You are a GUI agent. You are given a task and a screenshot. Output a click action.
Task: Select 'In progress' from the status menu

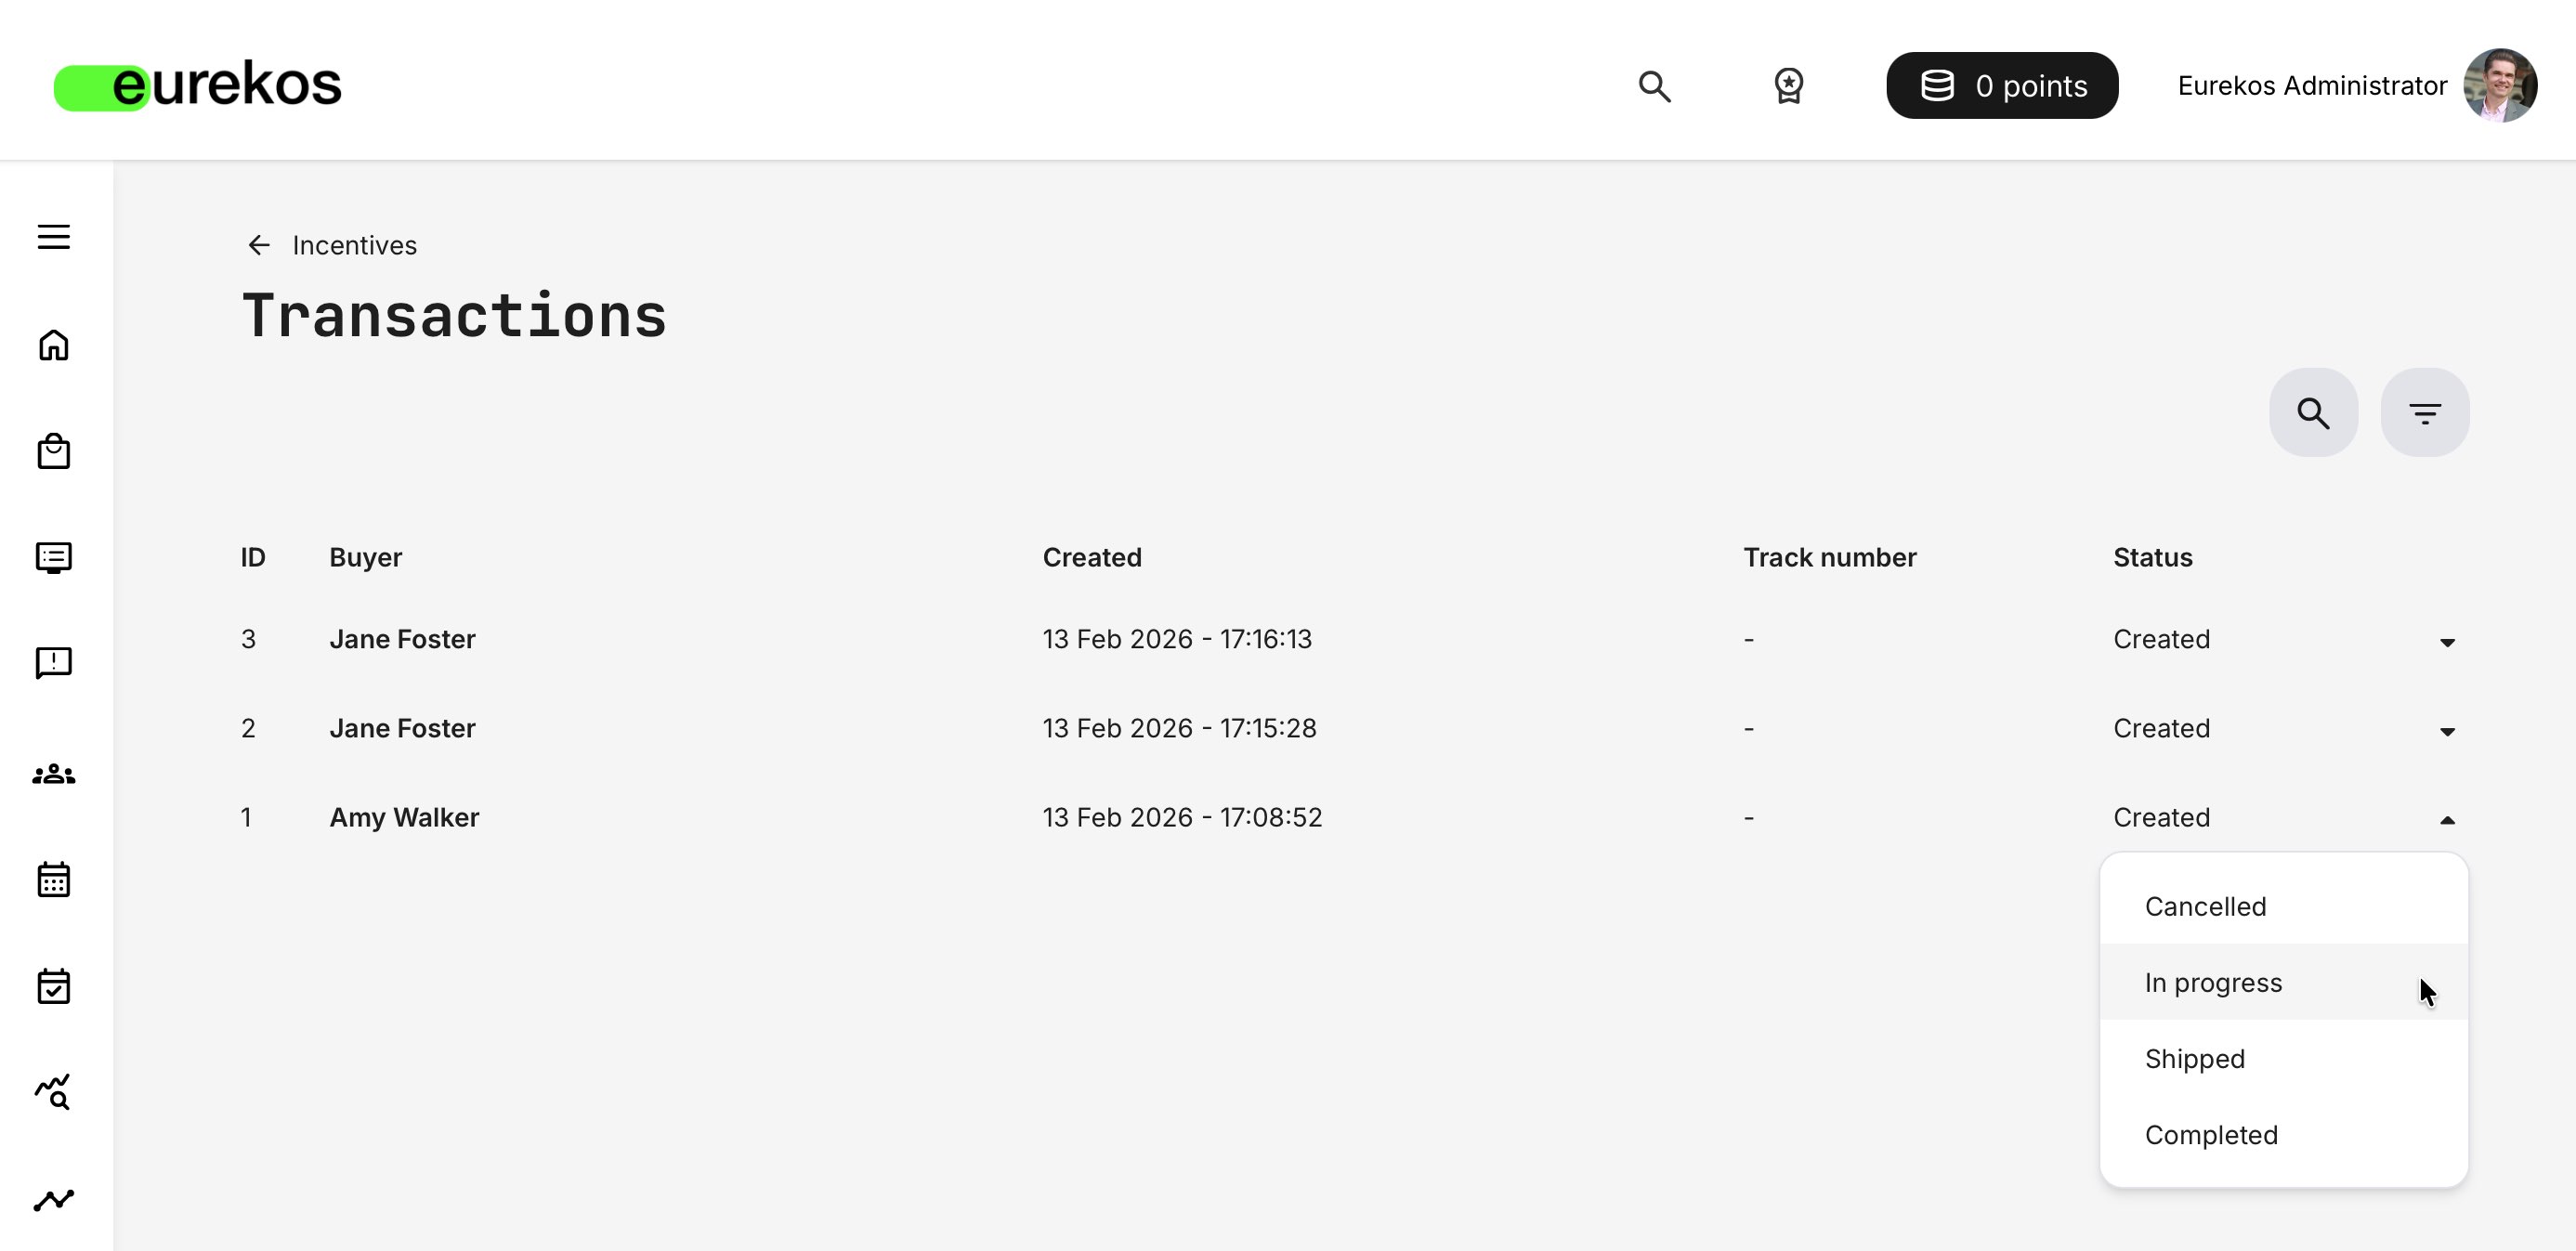(x=2214, y=983)
